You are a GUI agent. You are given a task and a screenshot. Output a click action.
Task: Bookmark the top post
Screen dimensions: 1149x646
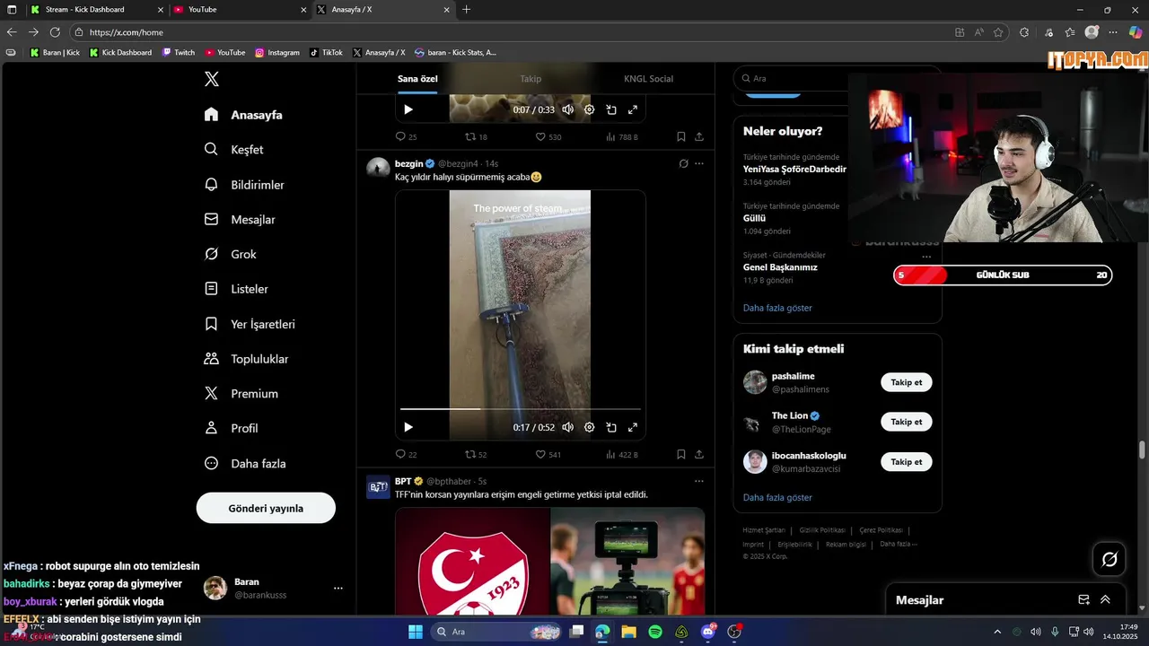[681, 137]
